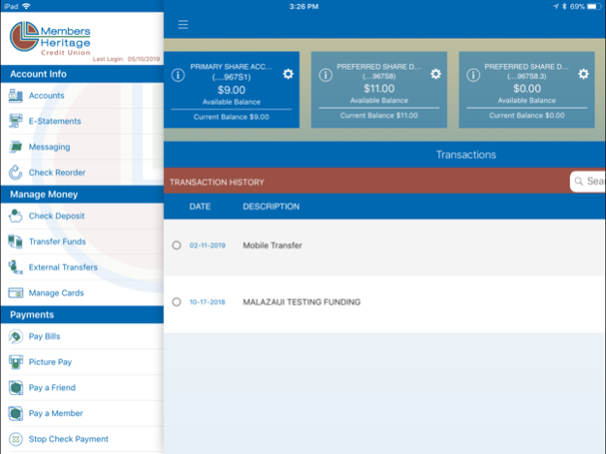606x454 pixels.
Task: Open info icon for $11.00 Preferred Share
Action: pyautogui.click(x=326, y=75)
